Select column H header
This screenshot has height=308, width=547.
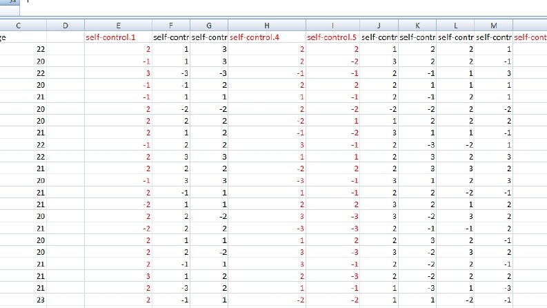tap(267, 26)
